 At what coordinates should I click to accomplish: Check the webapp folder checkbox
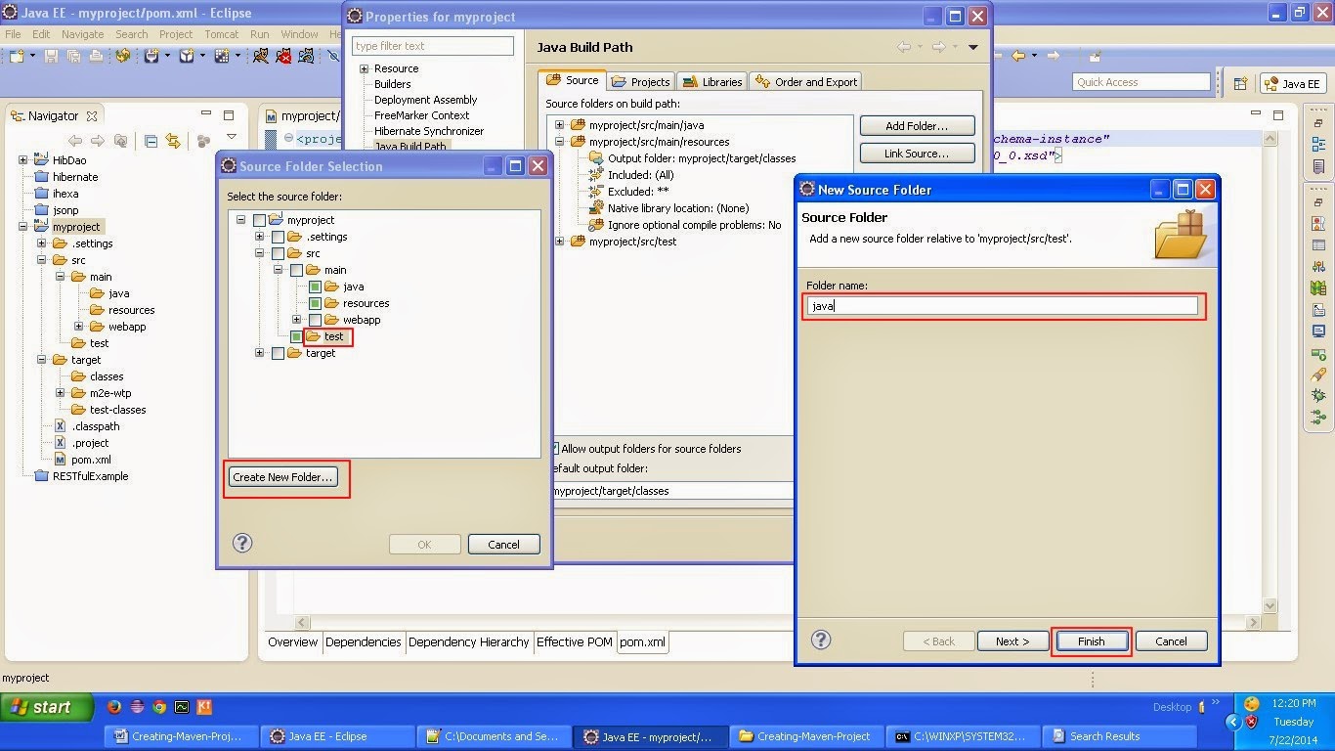[x=315, y=320]
